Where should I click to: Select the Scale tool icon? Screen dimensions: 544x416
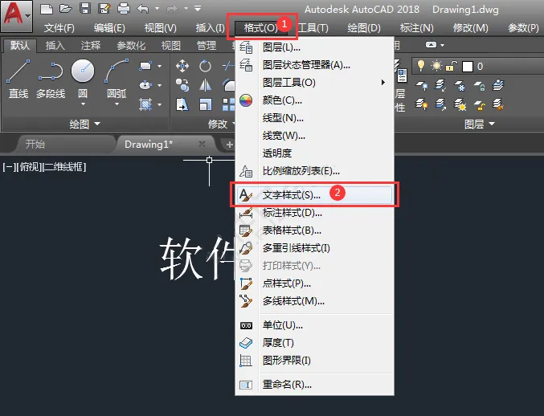pyautogui.click(x=205, y=104)
